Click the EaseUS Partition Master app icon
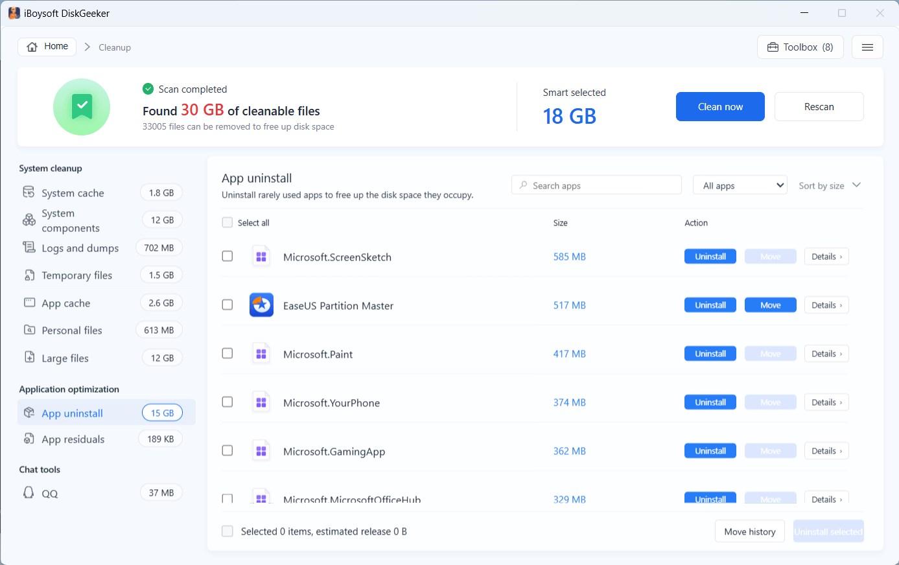This screenshot has height=565, width=899. pyautogui.click(x=261, y=305)
